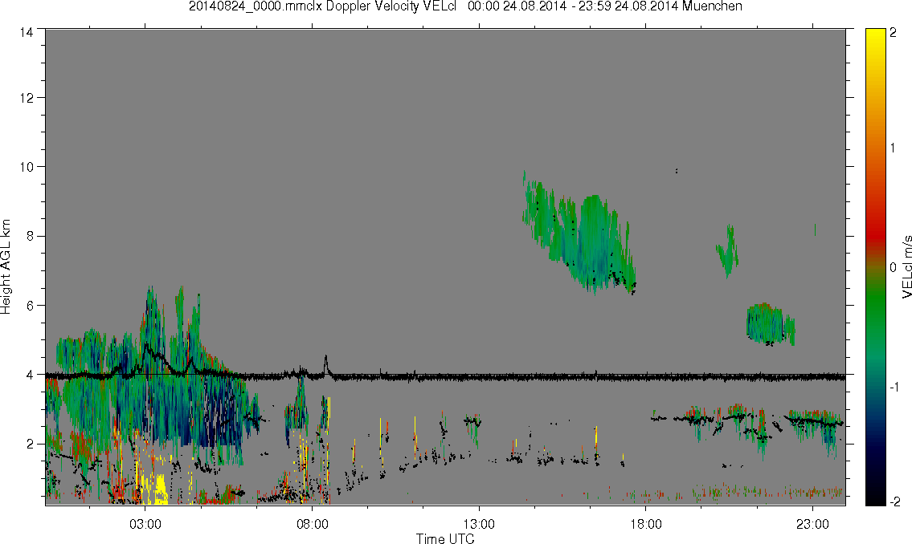Viewport: 912px width, 544px height.
Task: Click the height tick label 8
Action: point(29,236)
